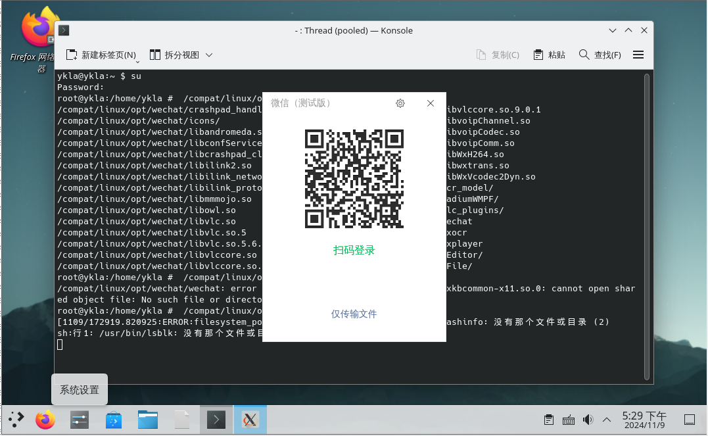Viewport: 708px width, 436px height.
Task: Click the Konsole vertical scrollbar
Action: tap(647, 226)
